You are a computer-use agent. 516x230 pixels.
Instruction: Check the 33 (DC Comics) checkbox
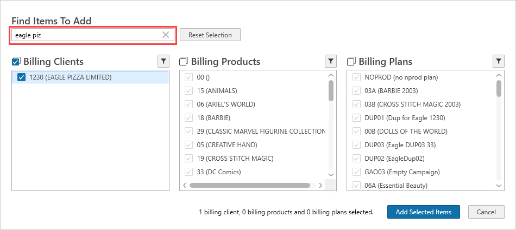(x=189, y=172)
